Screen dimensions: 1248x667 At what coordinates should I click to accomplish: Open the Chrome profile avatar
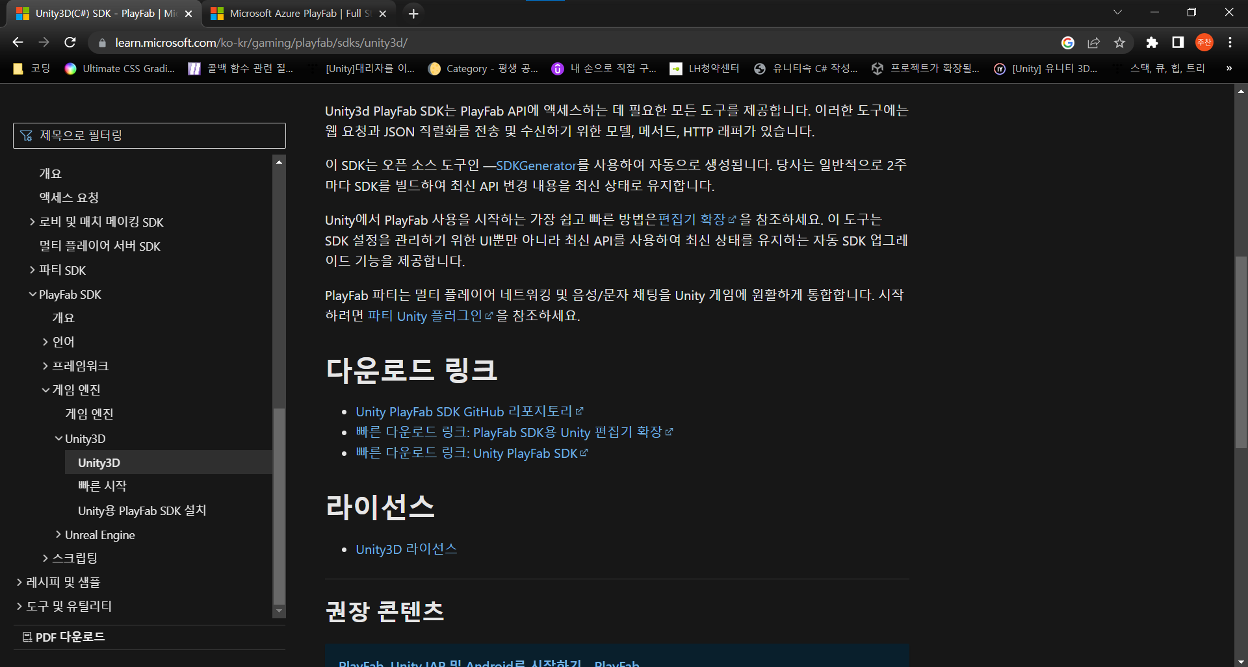tap(1204, 42)
